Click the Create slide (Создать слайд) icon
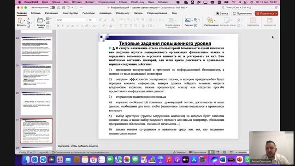The image size is (295, 166). coord(40,20)
